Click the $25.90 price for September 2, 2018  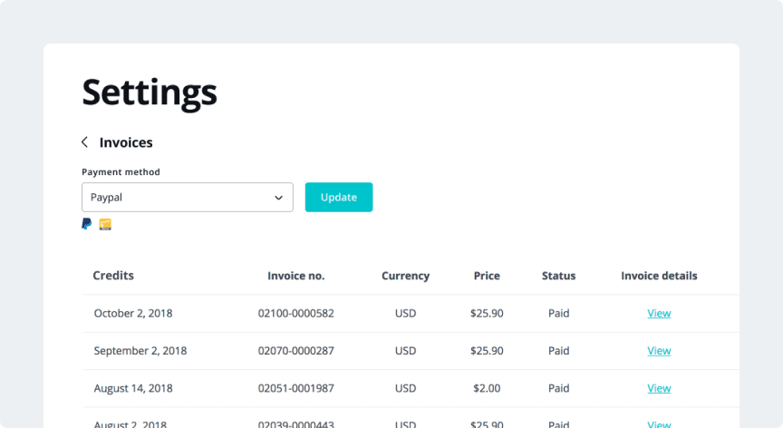pyautogui.click(x=487, y=351)
